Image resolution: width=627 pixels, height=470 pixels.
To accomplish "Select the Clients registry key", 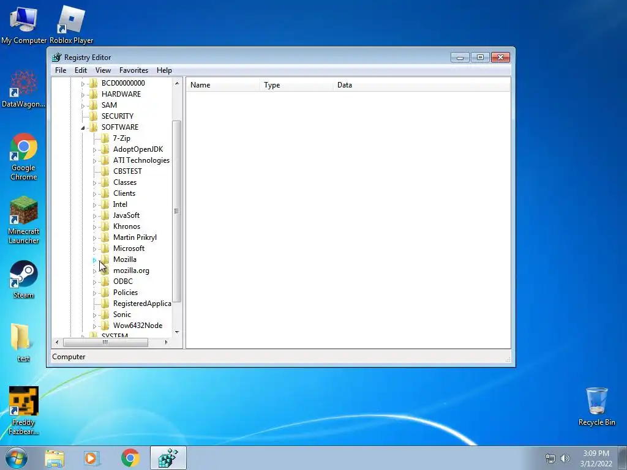I will [124, 193].
